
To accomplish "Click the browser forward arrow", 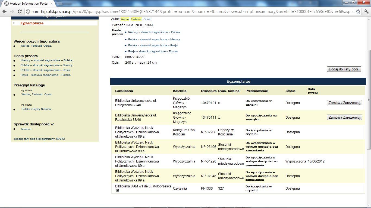I will [12, 11].
